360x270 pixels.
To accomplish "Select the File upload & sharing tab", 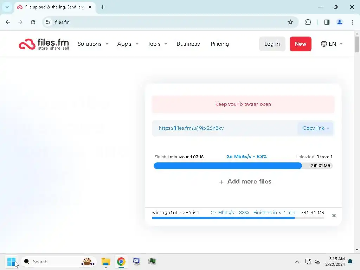I will [54, 7].
